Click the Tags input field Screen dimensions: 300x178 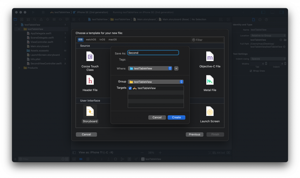coord(153,59)
